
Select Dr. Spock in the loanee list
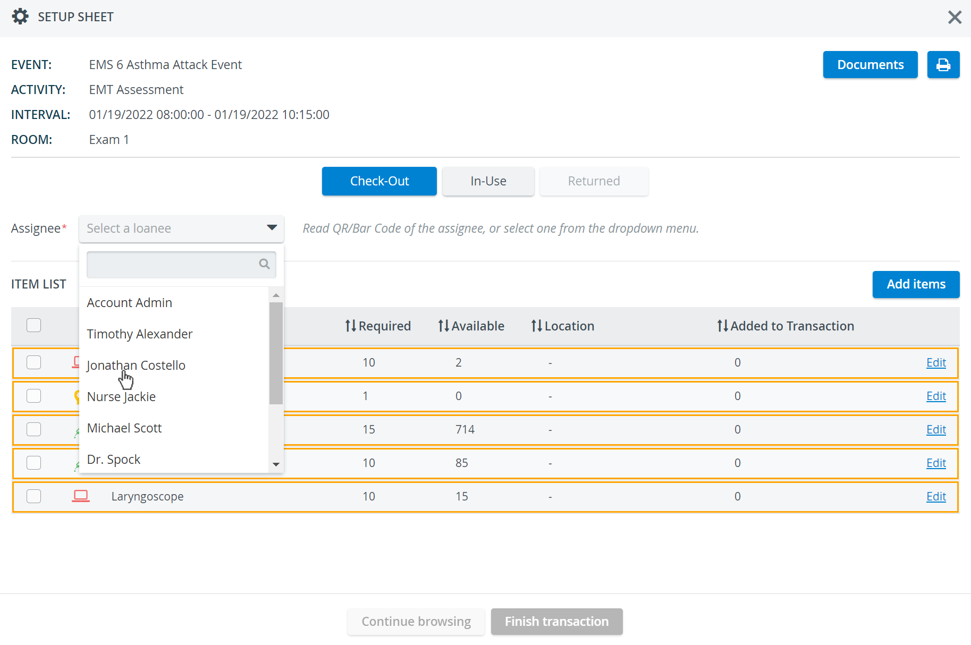click(x=114, y=460)
